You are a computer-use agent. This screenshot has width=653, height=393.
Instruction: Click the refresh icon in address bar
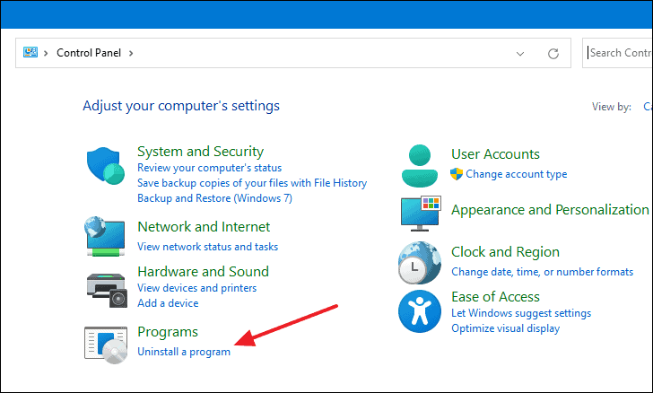553,53
